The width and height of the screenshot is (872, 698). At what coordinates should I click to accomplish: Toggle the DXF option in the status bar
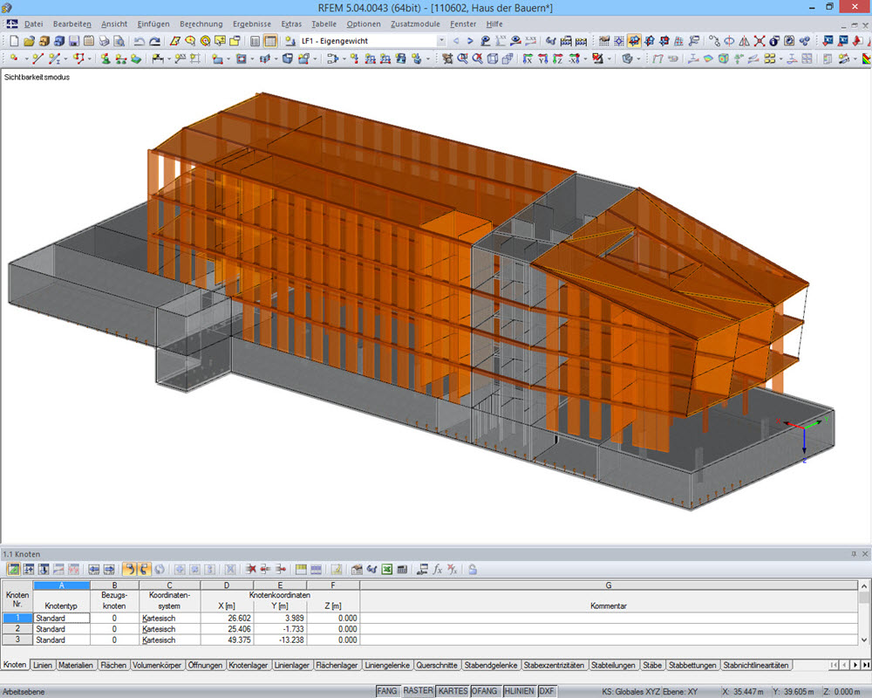coord(547,690)
